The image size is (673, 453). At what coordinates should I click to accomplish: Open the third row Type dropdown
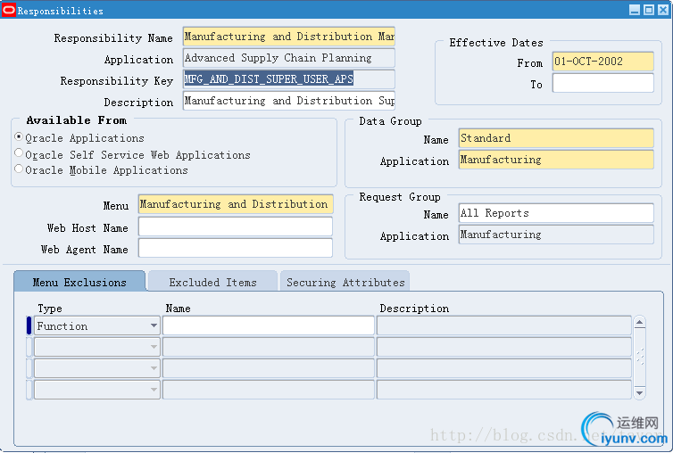[x=154, y=368]
